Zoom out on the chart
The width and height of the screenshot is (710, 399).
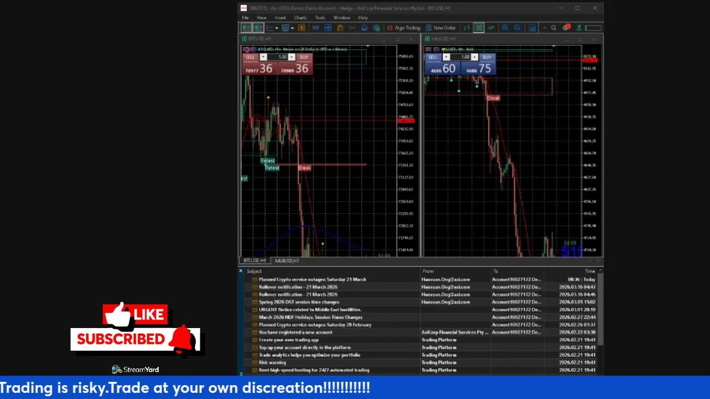pos(517,28)
